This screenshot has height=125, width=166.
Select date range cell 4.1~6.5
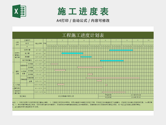point(39,50)
